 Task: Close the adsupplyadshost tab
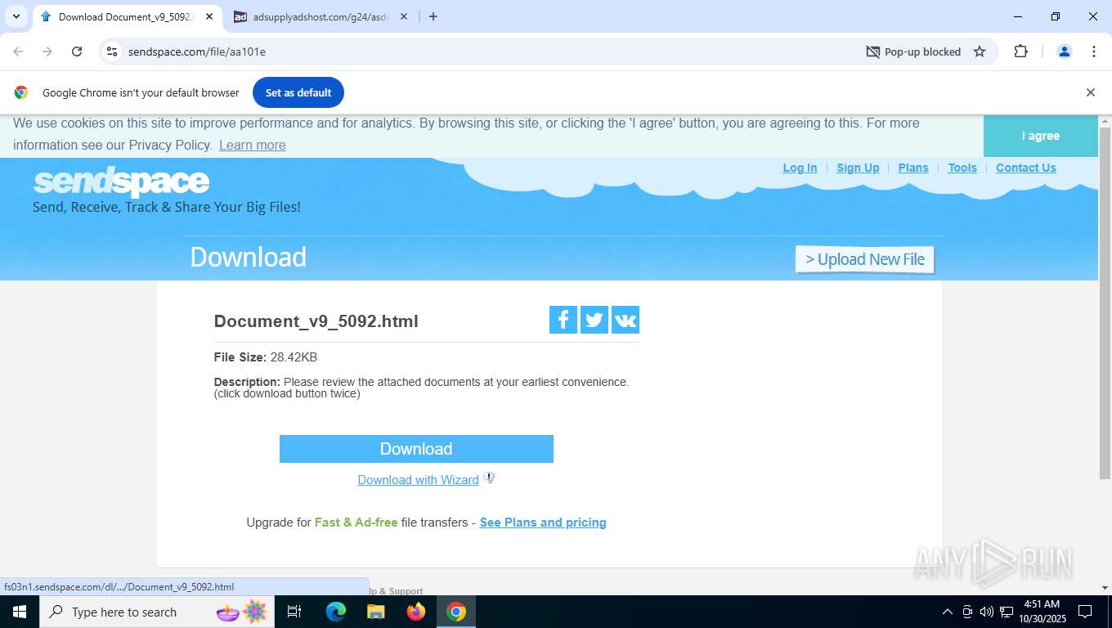(403, 16)
